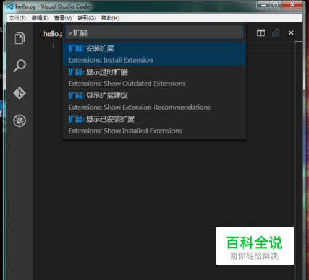Run 扩展: 显示过时扩展 (Show Outdated Extensions)
The height and width of the screenshot is (280, 309).
pos(154,77)
